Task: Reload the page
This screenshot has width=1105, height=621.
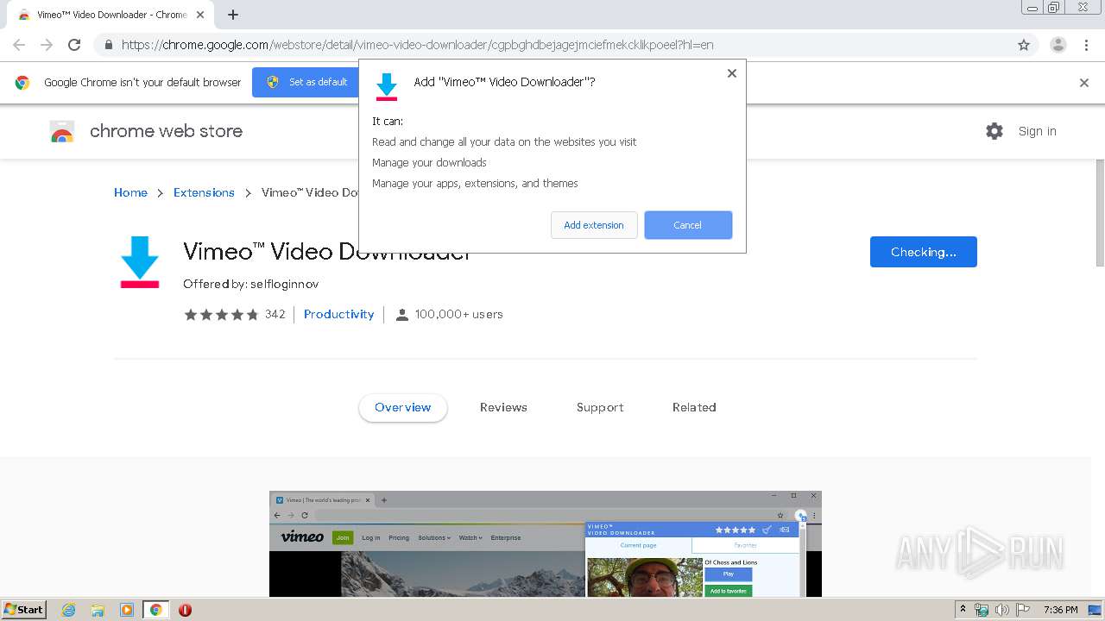Action: point(74,45)
